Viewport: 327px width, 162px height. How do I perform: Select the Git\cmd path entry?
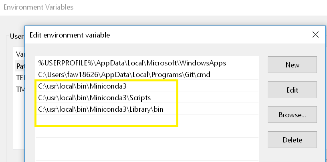click(147, 74)
